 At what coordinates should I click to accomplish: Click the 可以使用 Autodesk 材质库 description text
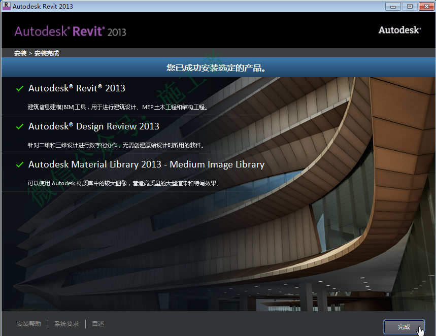point(123,183)
